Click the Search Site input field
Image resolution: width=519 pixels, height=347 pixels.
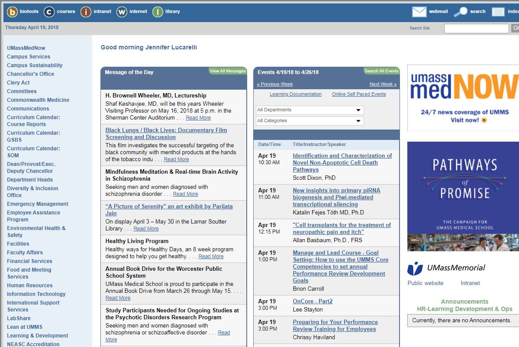tap(476, 29)
